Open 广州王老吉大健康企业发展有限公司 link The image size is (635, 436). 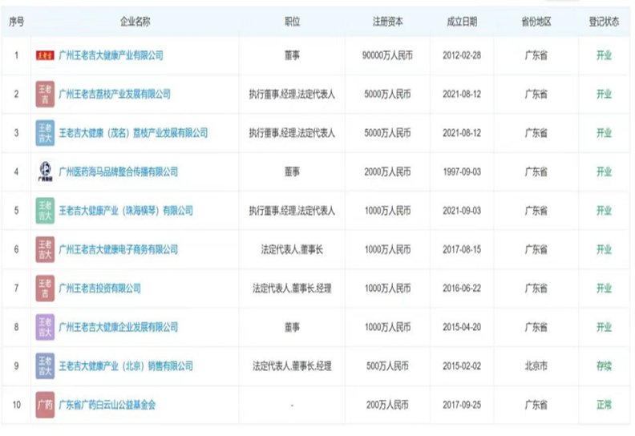pos(118,327)
